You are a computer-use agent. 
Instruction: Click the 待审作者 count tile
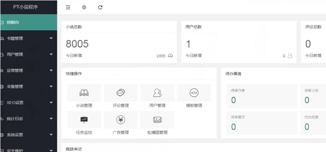[262, 96]
